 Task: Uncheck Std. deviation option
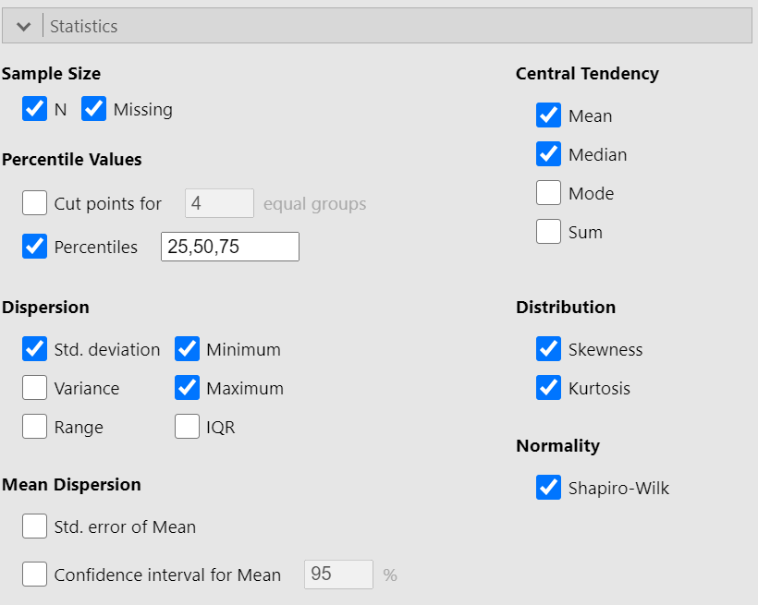tap(35, 349)
